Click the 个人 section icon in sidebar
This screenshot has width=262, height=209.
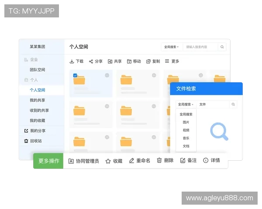point(26,80)
